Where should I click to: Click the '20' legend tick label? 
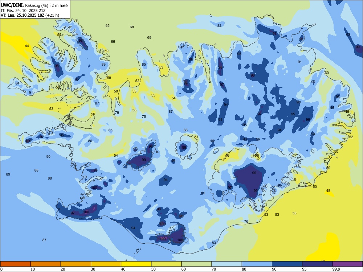click(63, 269)
